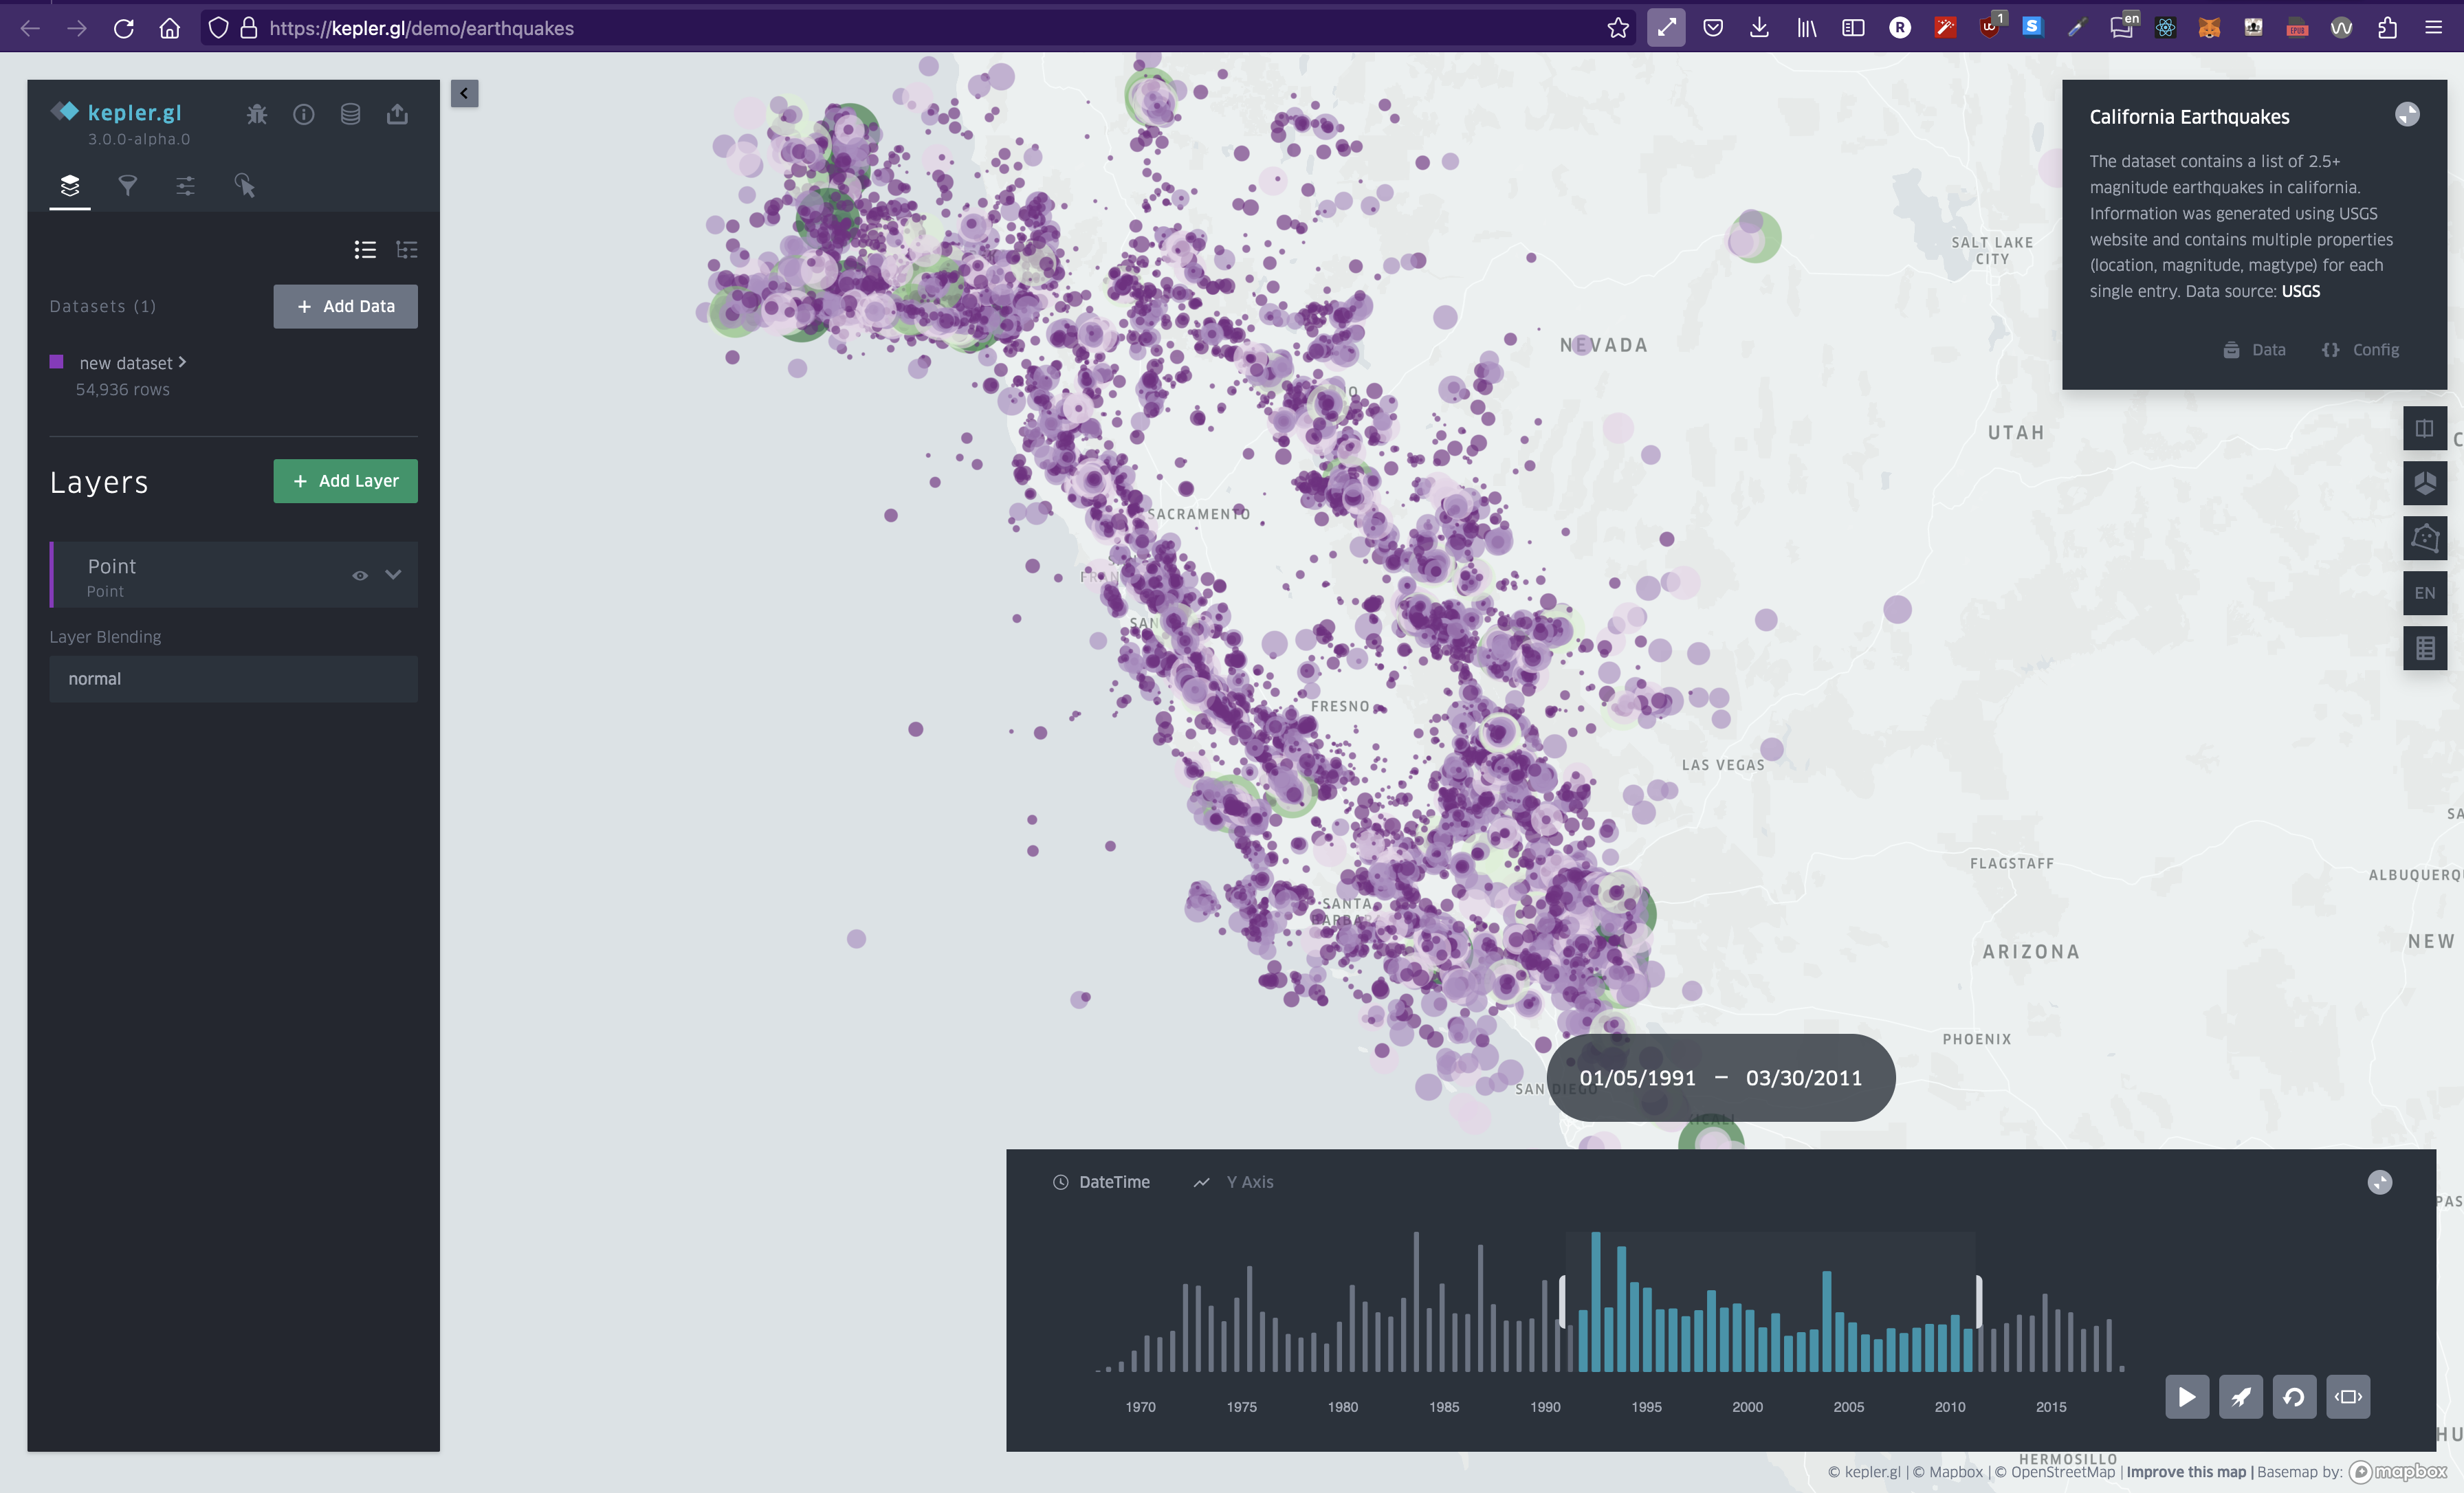This screenshot has width=2464, height=1493.
Task: Switch to the Interactions settings tab
Action: tap(185, 185)
